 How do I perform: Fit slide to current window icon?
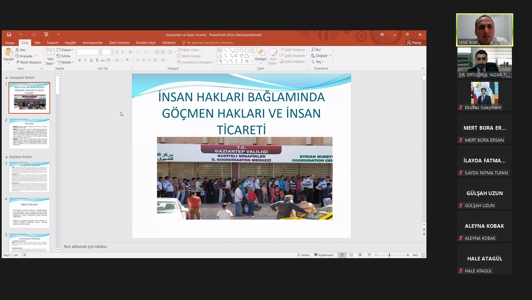tap(423, 255)
